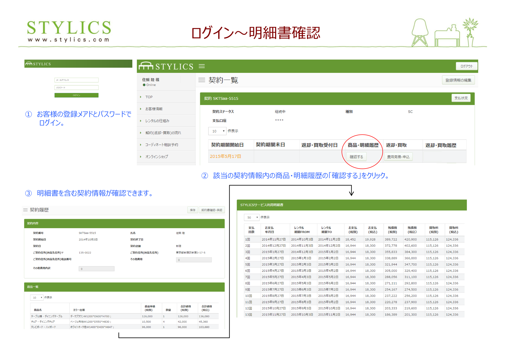506x358 pixels.
Task: Click payment date 2015年3月27日 in 5回 row
Action: pyautogui.click(x=273, y=265)
